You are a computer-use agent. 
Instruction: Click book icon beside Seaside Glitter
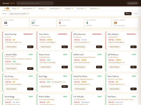click(40, 57)
